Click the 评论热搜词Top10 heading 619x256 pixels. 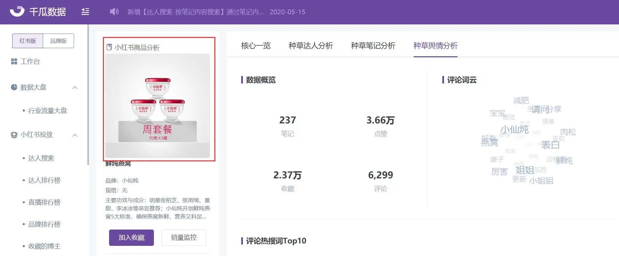(276, 241)
